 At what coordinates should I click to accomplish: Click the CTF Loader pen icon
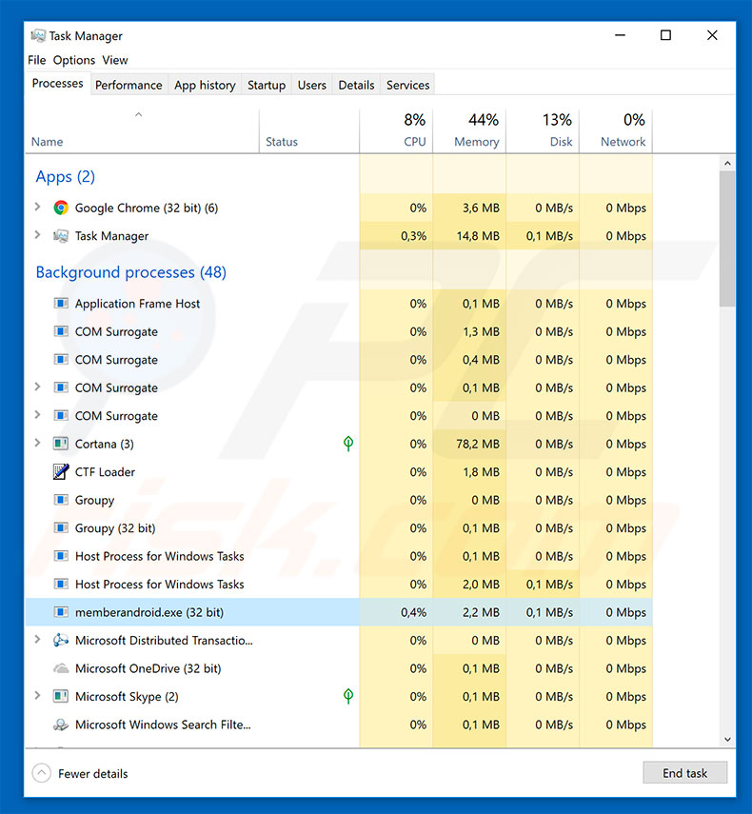click(61, 471)
